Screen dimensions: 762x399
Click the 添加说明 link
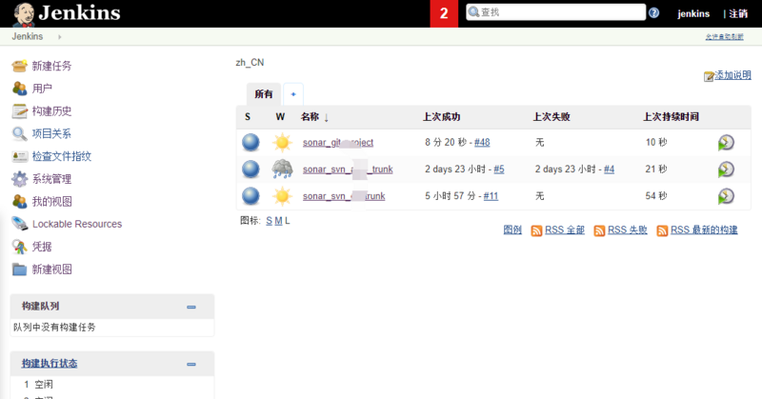click(x=732, y=75)
